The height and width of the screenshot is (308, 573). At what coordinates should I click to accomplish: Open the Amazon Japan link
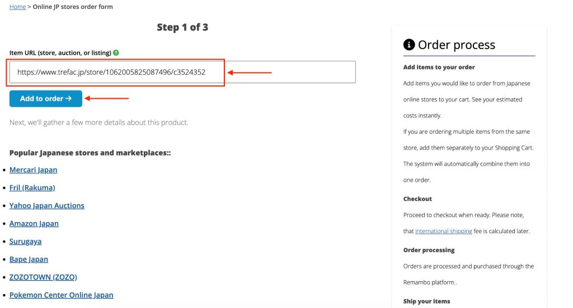click(34, 223)
